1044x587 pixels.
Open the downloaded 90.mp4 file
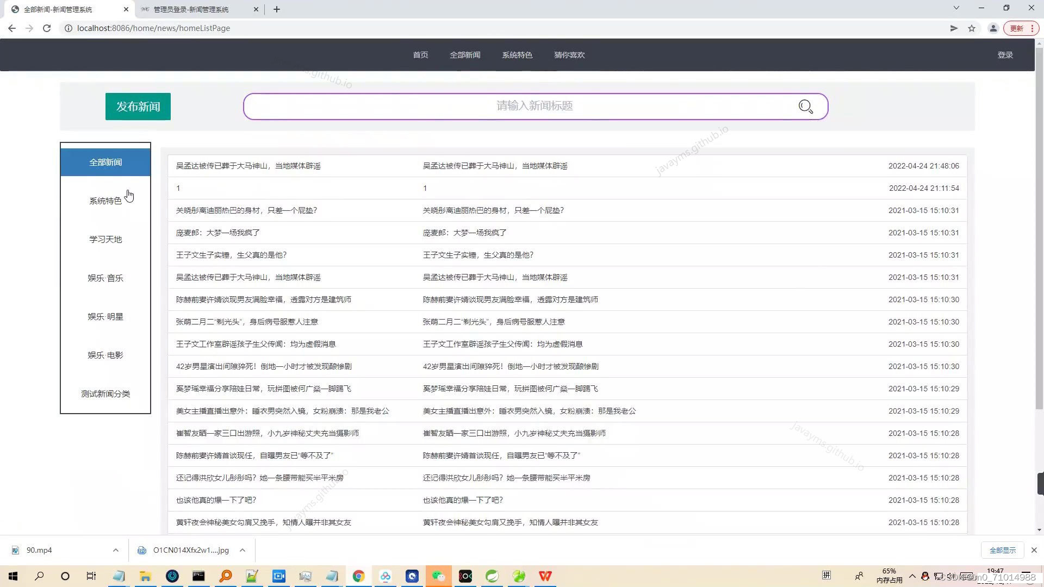39,551
